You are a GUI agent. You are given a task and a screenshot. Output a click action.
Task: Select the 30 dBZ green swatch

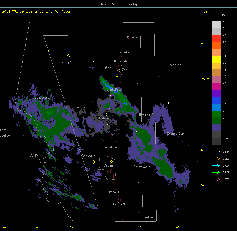click(216, 114)
